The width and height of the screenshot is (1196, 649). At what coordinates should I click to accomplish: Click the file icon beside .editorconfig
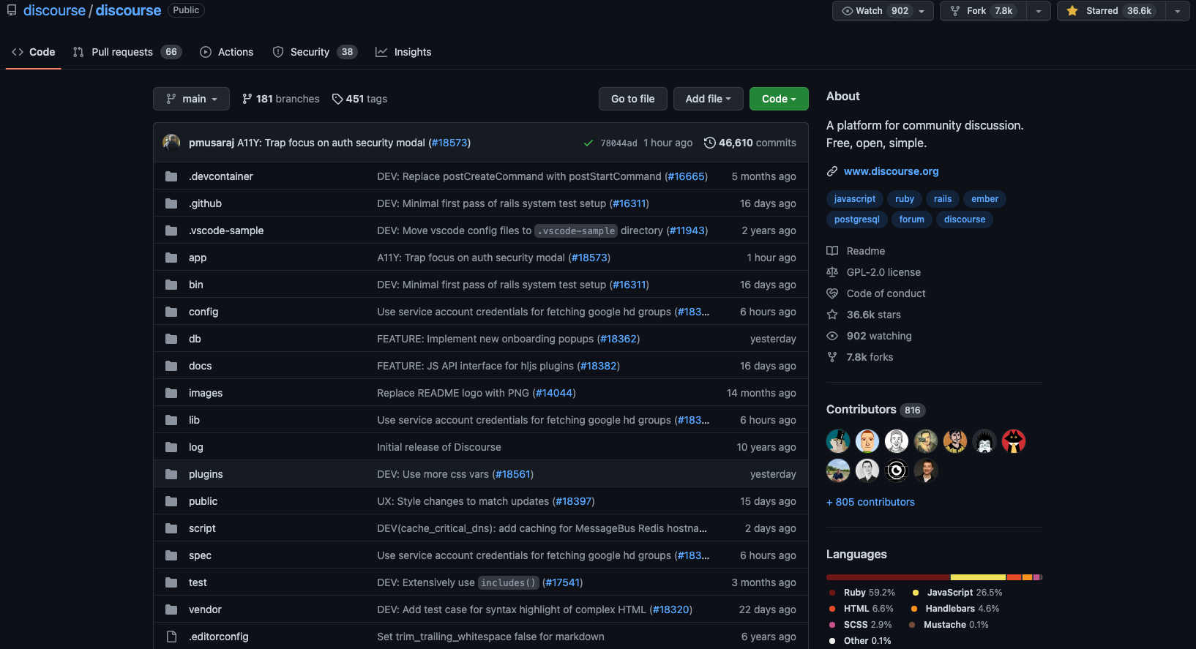171,637
